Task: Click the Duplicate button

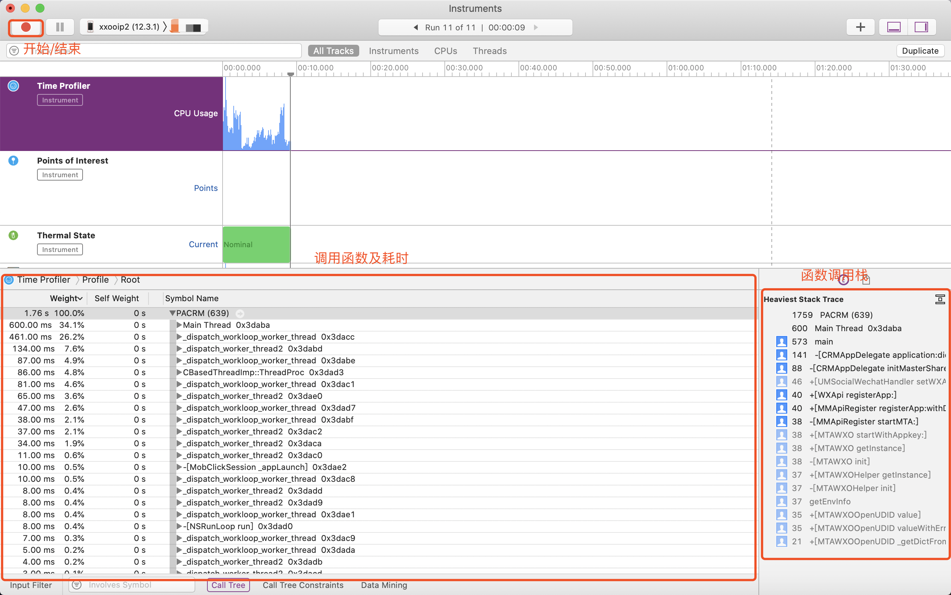Action: 920,51
